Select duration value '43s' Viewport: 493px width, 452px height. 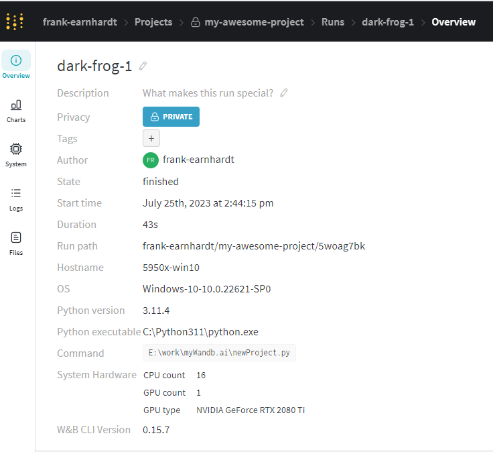150,225
